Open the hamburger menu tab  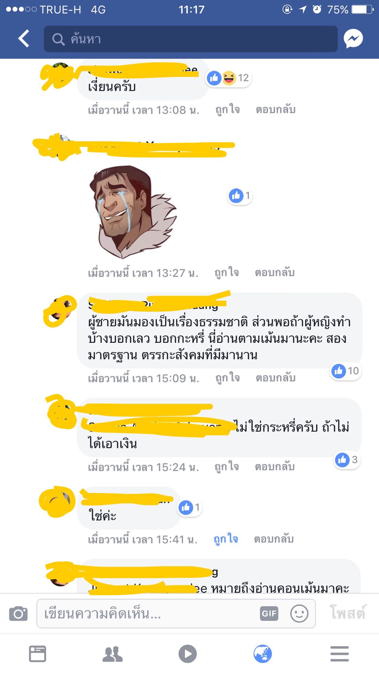click(340, 654)
